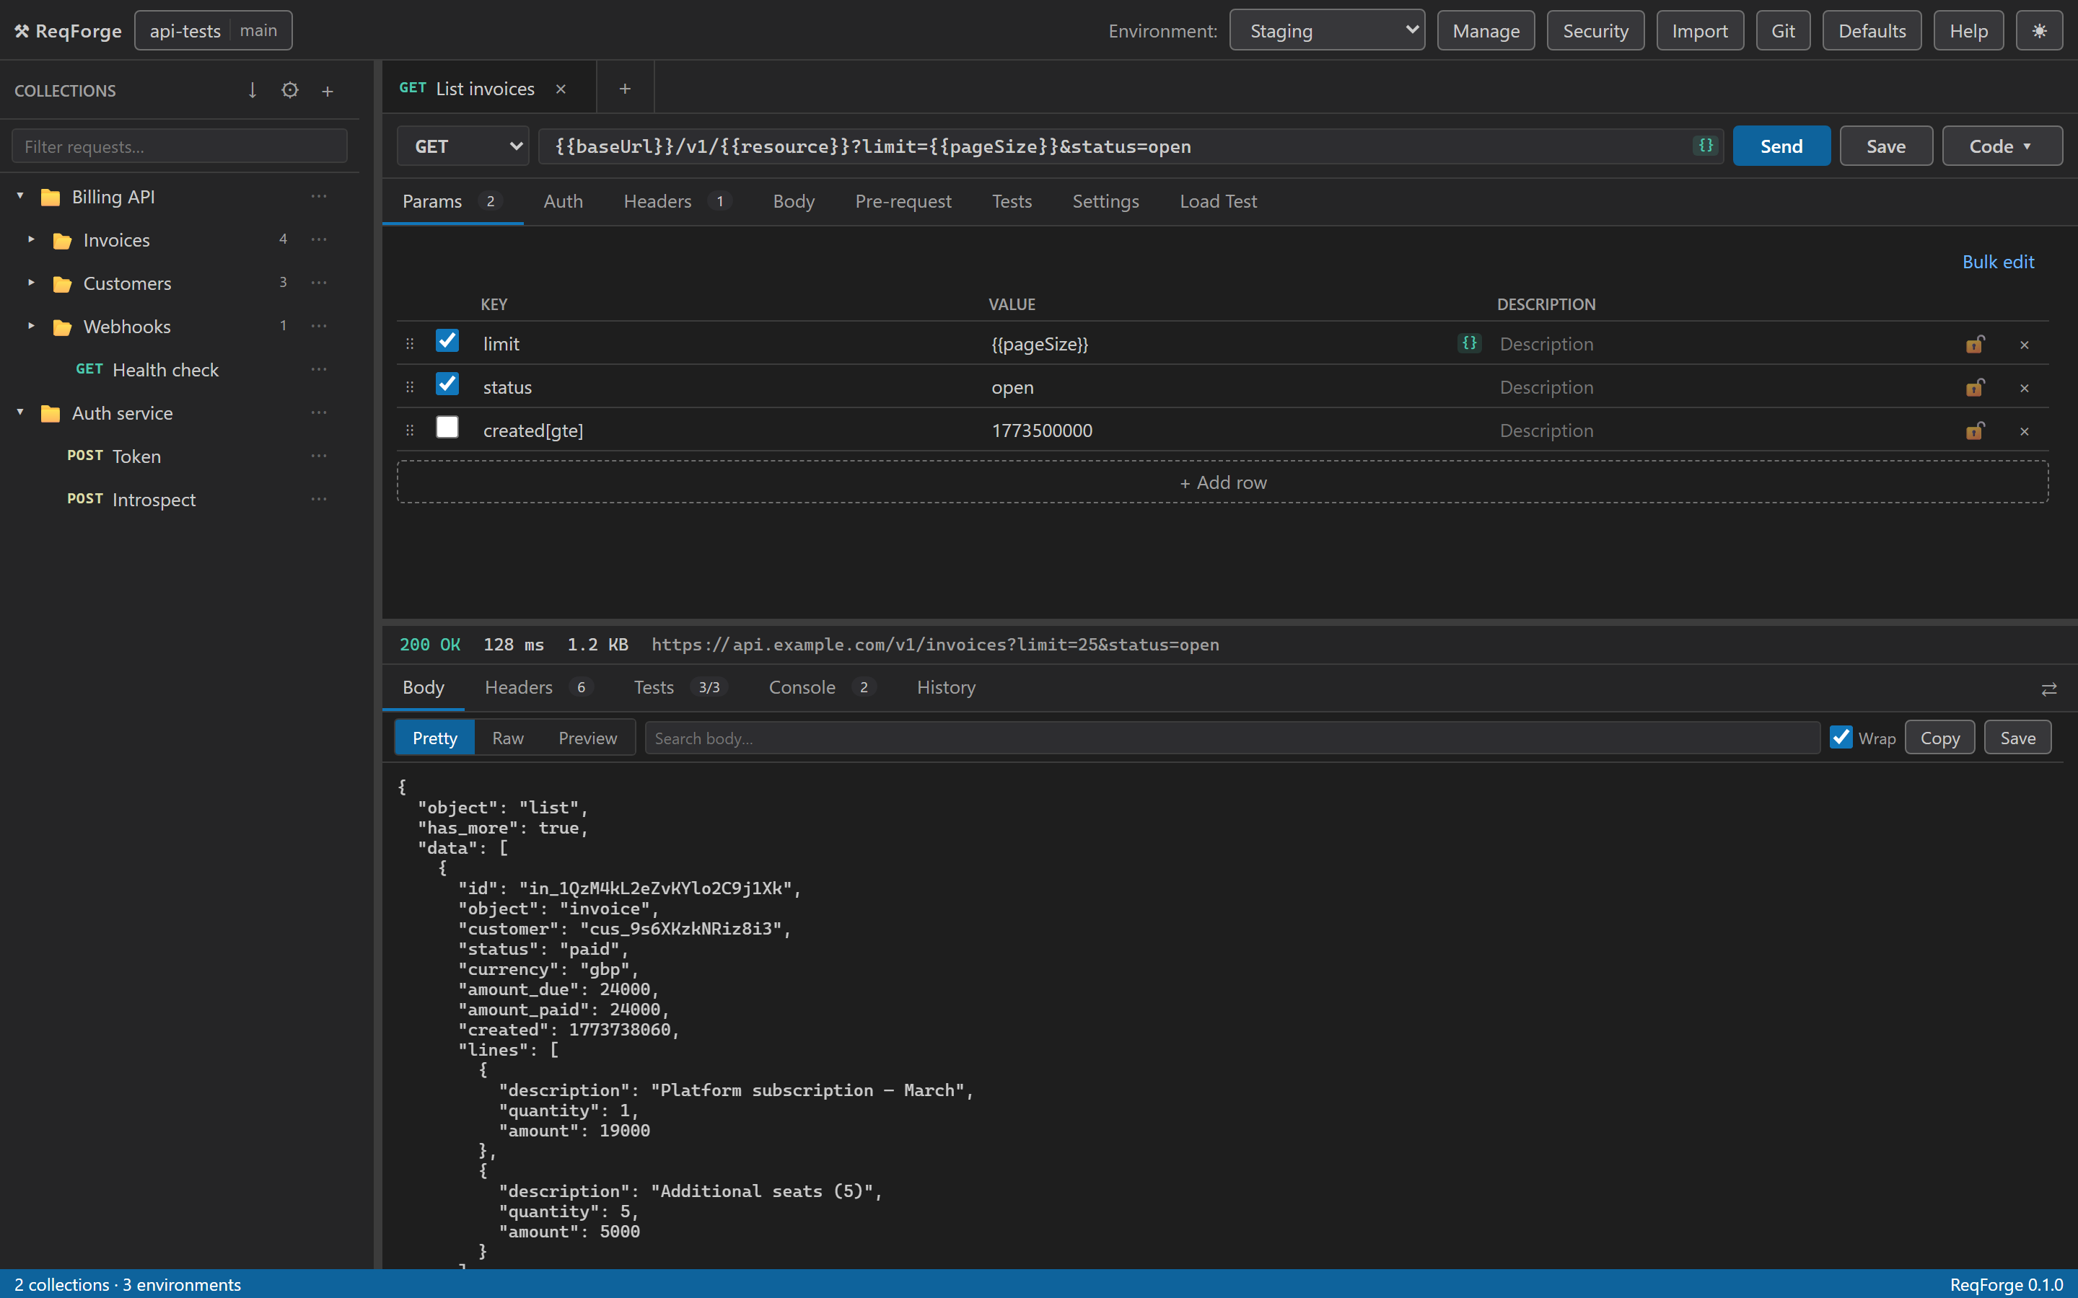This screenshot has height=1298, width=2078.
Task: Expand the Customers folder
Action: coord(31,283)
